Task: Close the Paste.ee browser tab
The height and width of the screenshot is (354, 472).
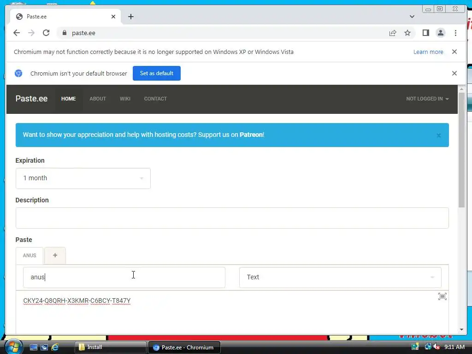Action: (x=113, y=17)
